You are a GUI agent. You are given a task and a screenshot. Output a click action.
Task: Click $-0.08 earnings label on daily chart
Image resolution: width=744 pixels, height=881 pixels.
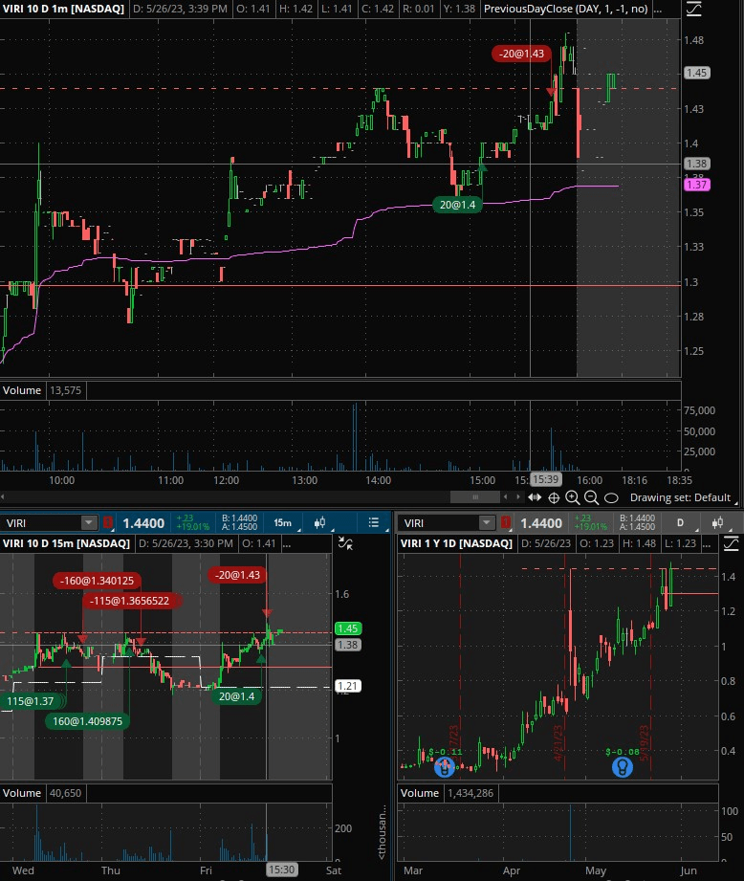click(x=623, y=752)
